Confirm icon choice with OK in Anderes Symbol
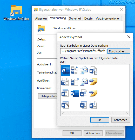 pyautogui.click(x=100, y=120)
